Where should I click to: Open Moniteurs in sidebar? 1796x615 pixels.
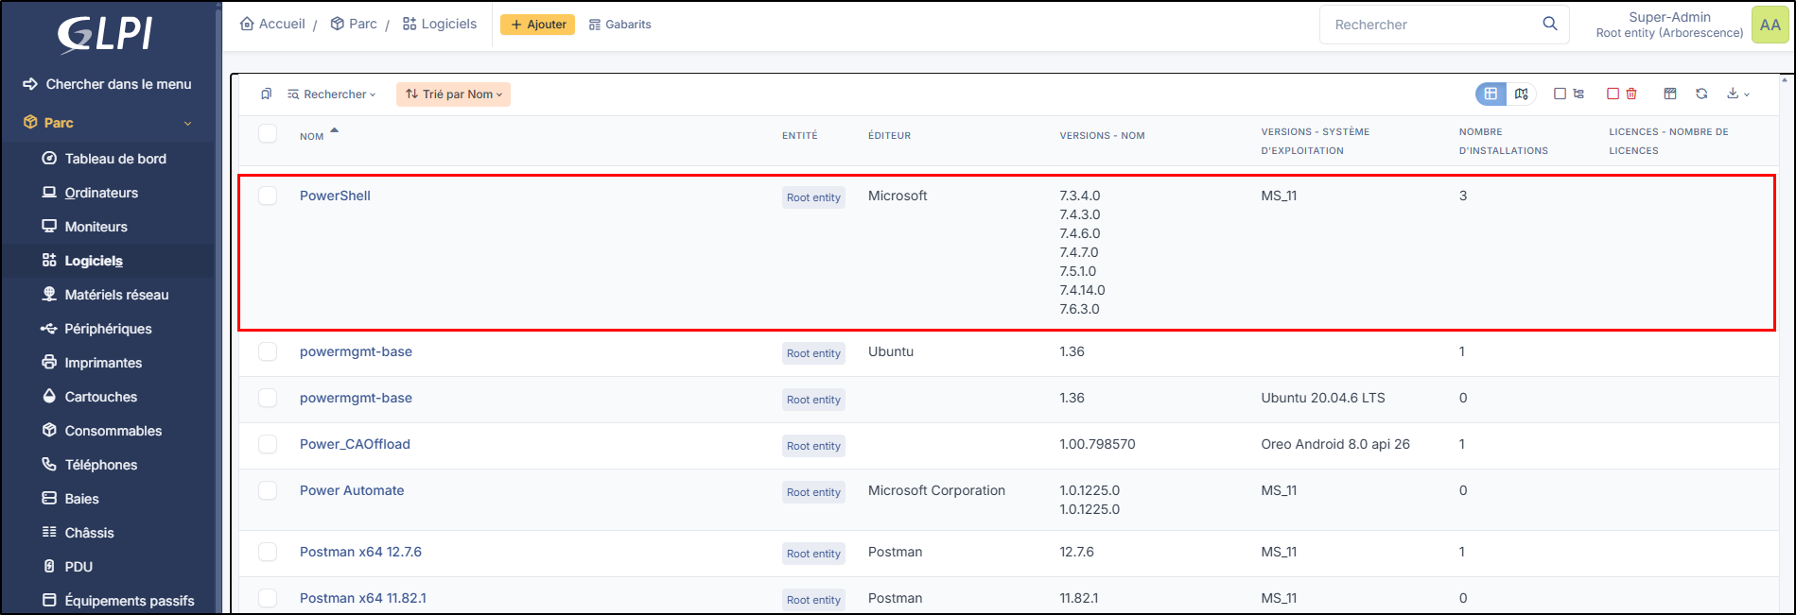pos(96,227)
